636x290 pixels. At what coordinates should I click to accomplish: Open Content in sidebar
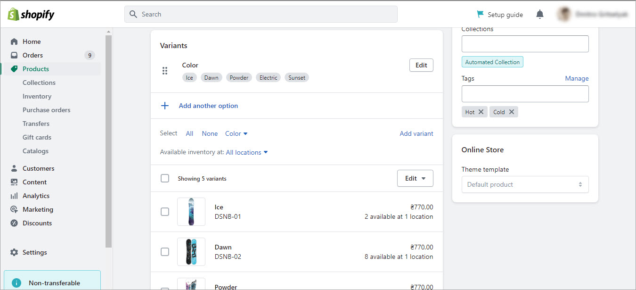[34, 182]
